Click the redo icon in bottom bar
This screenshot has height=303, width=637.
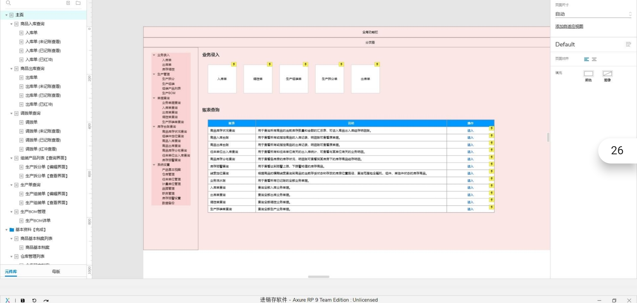pyautogui.click(x=46, y=300)
